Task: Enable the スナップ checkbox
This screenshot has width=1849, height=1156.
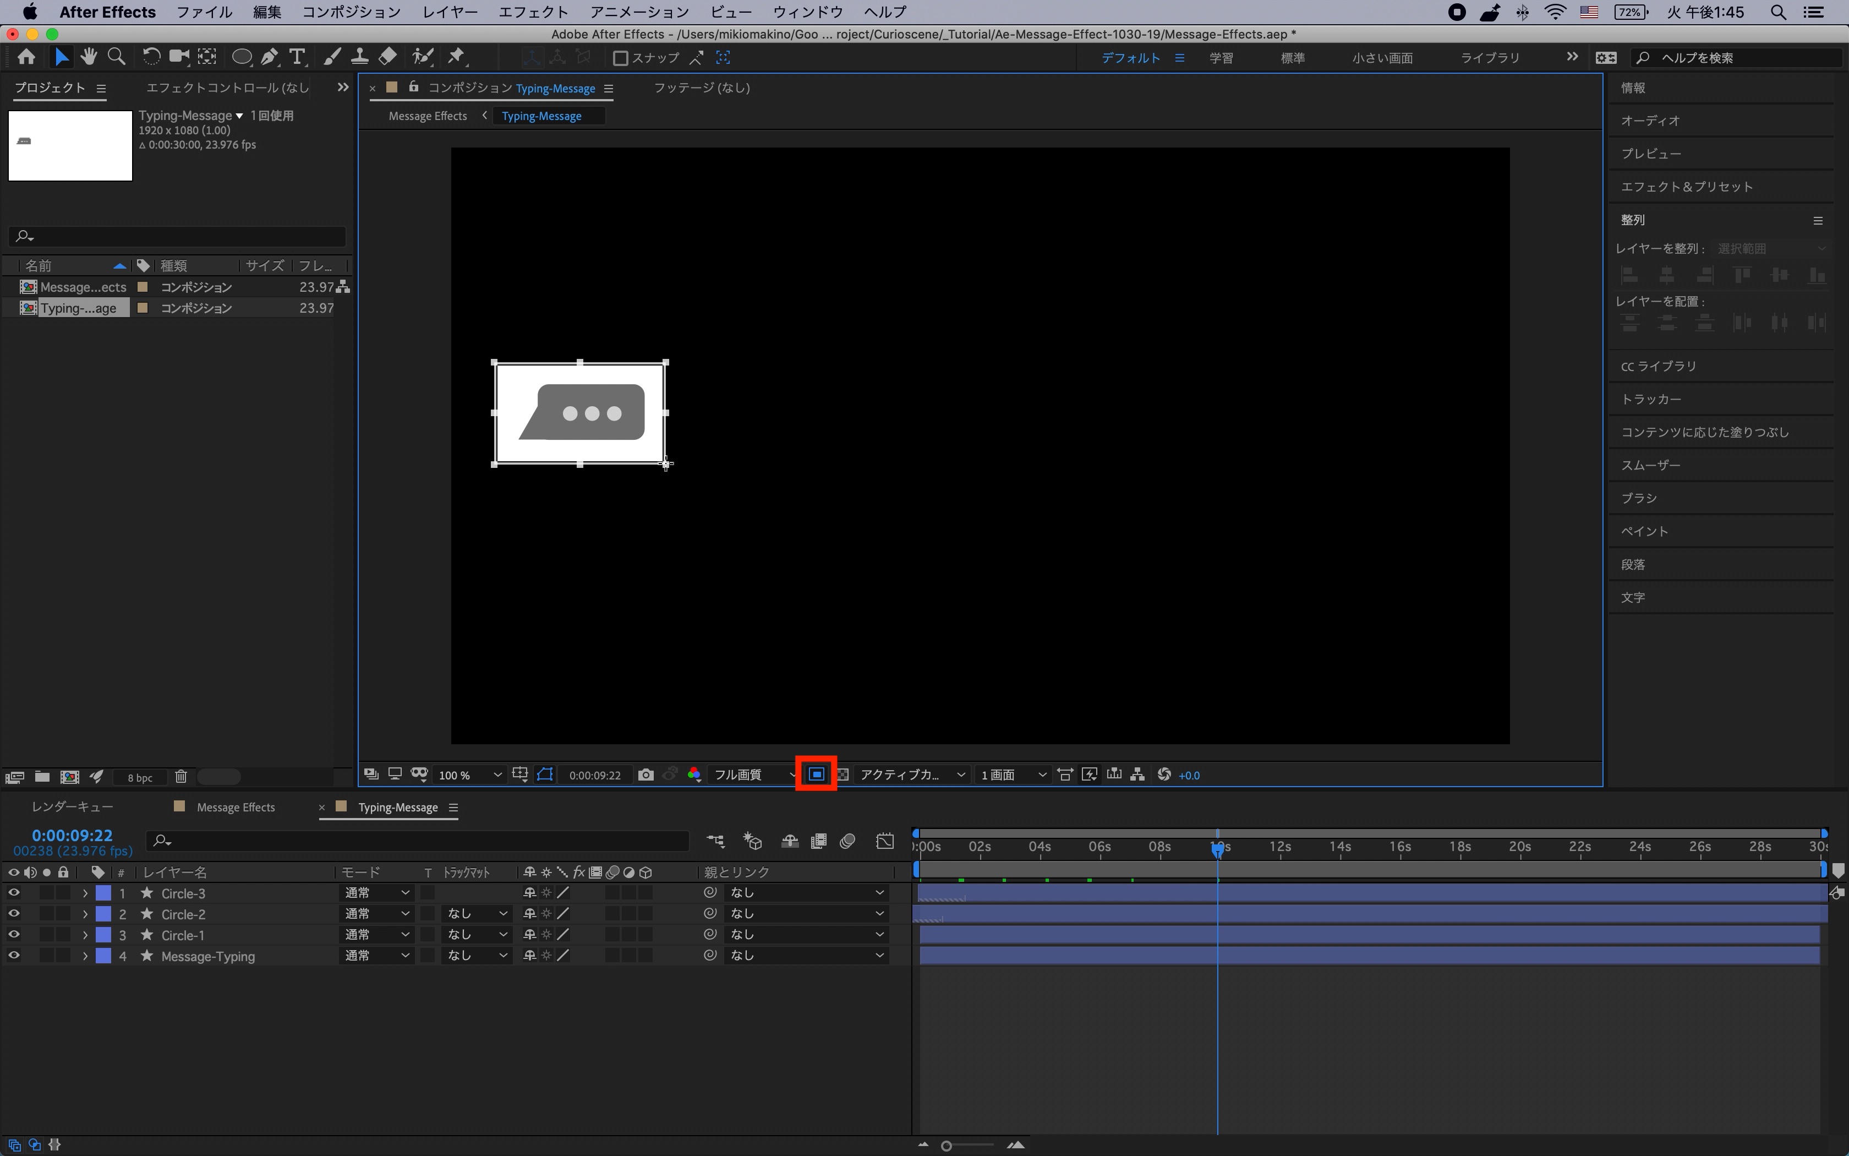Action: (620, 58)
